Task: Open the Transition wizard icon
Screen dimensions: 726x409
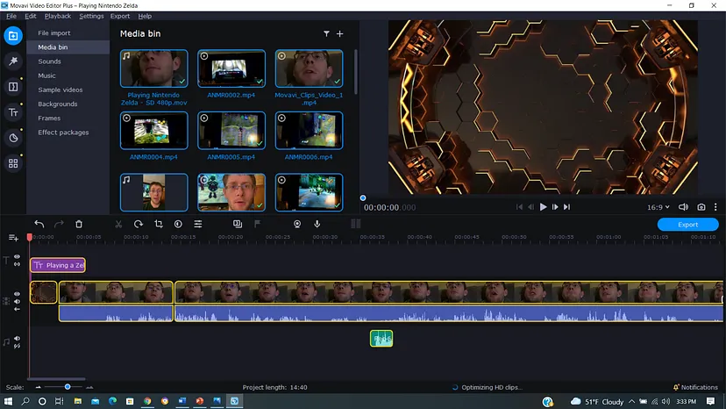Action: tap(238, 225)
